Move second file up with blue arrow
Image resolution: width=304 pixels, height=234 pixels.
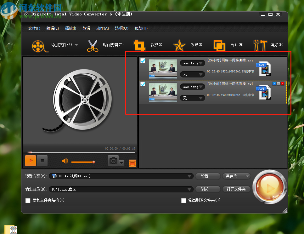(274, 84)
